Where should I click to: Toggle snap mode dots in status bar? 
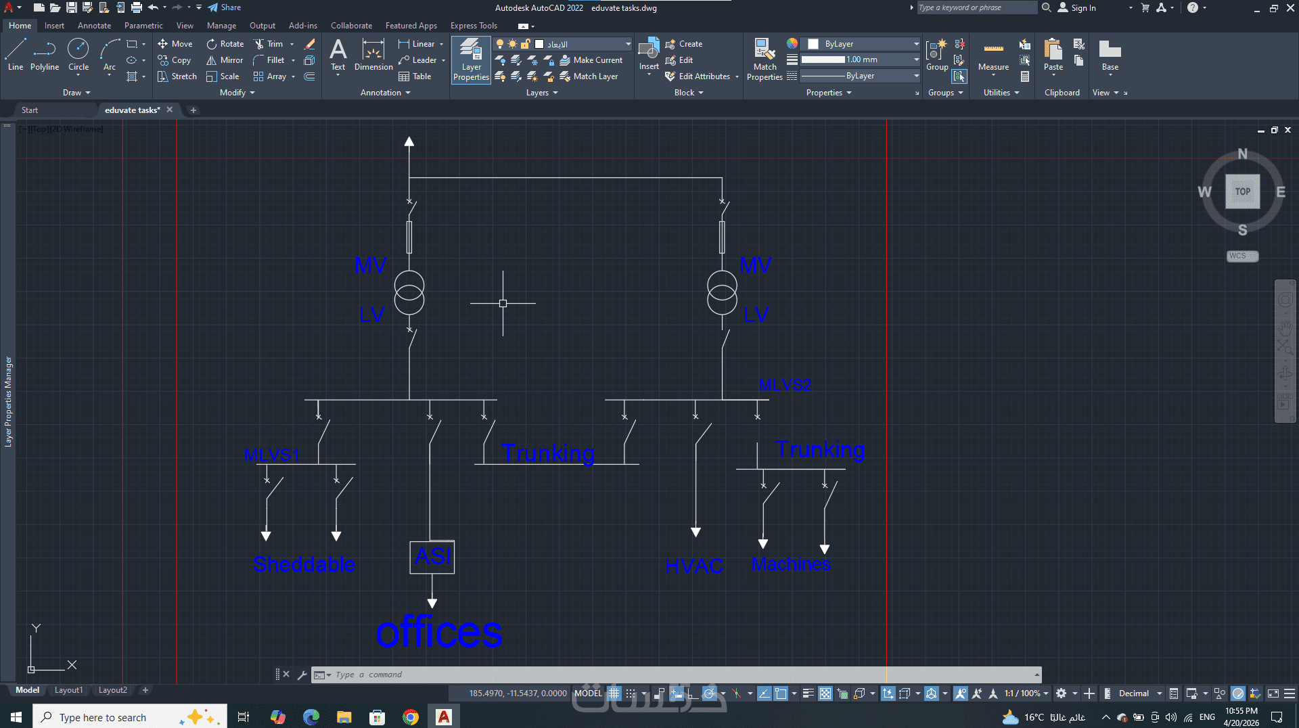pyautogui.click(x=631, y=693)
